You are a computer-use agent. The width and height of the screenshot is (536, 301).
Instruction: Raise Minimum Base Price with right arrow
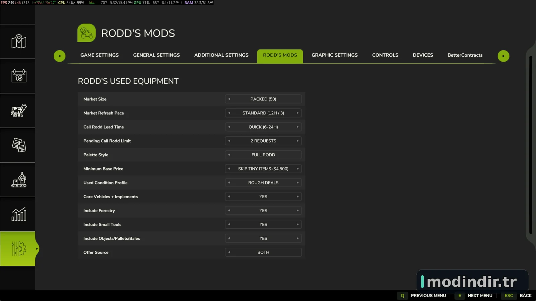(x=297, y=169)
